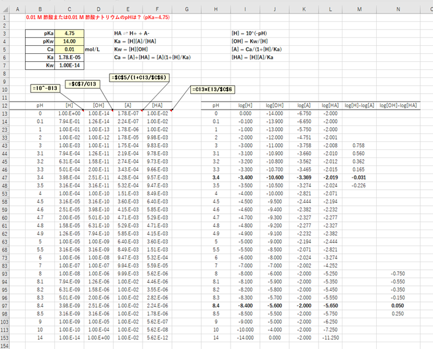Select the pKa value cell 4.75

point(69,34)
